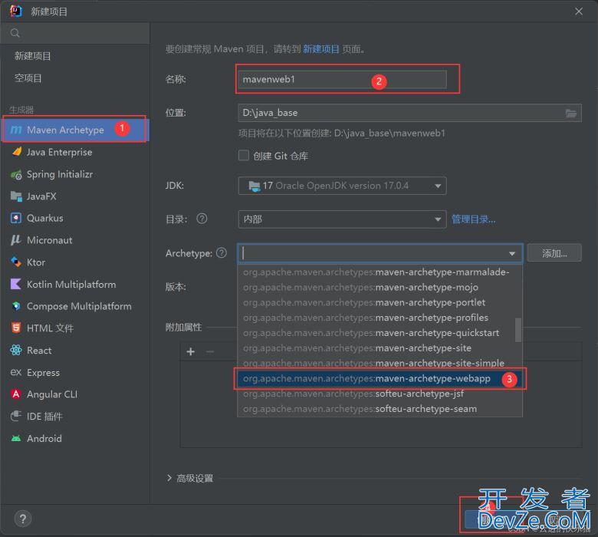Enable the 创建 Git 仓库 checkbox
The width and height of the screenshot is (598, 537).
(x=244, y=155)
